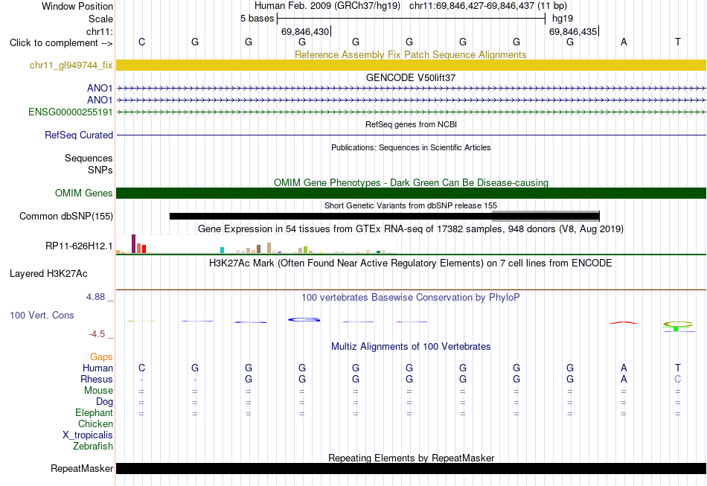
Task: Click the Human species label
Action: 97,368
